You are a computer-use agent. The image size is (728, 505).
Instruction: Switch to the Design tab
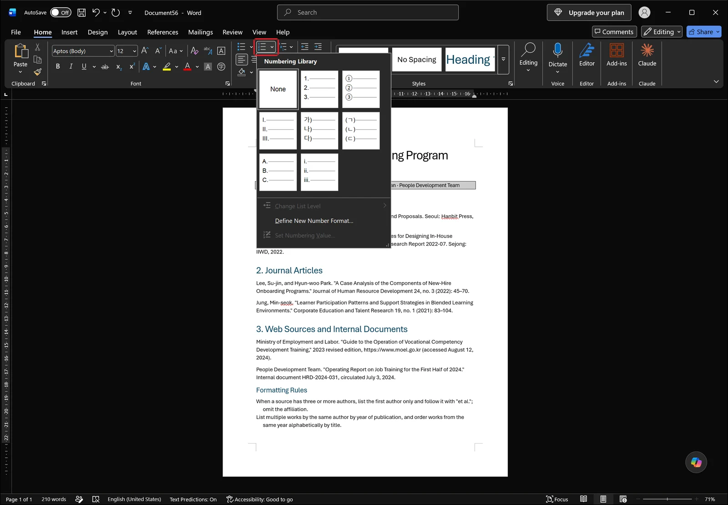[97, 32]
